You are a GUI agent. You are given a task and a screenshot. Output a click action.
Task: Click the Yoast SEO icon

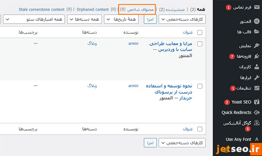(x=256, y=102)
